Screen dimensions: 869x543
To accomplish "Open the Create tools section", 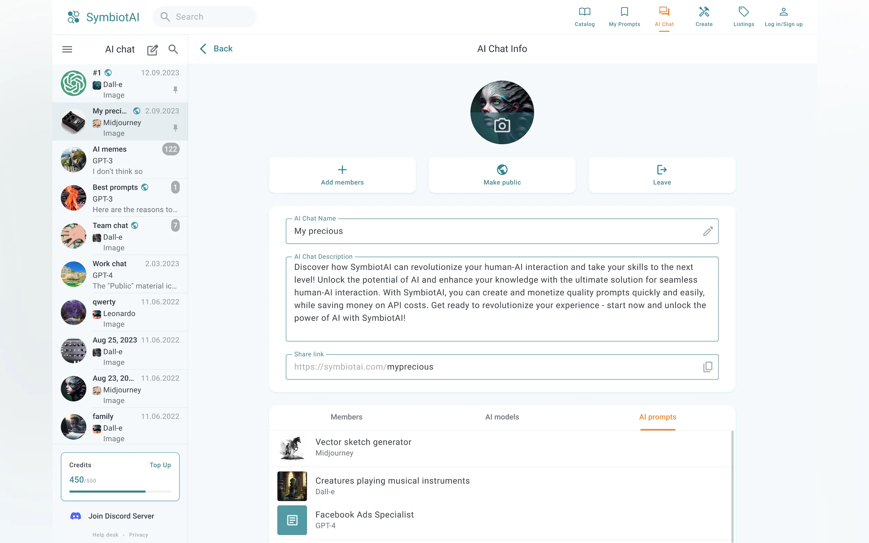I will pyautogui.click(x=704, y=17).
